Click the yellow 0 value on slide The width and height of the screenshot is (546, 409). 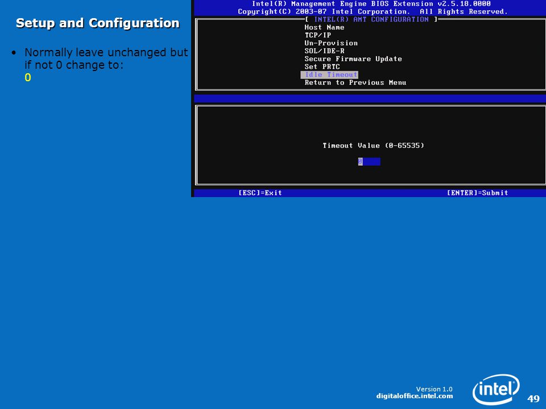pos(28,77)
